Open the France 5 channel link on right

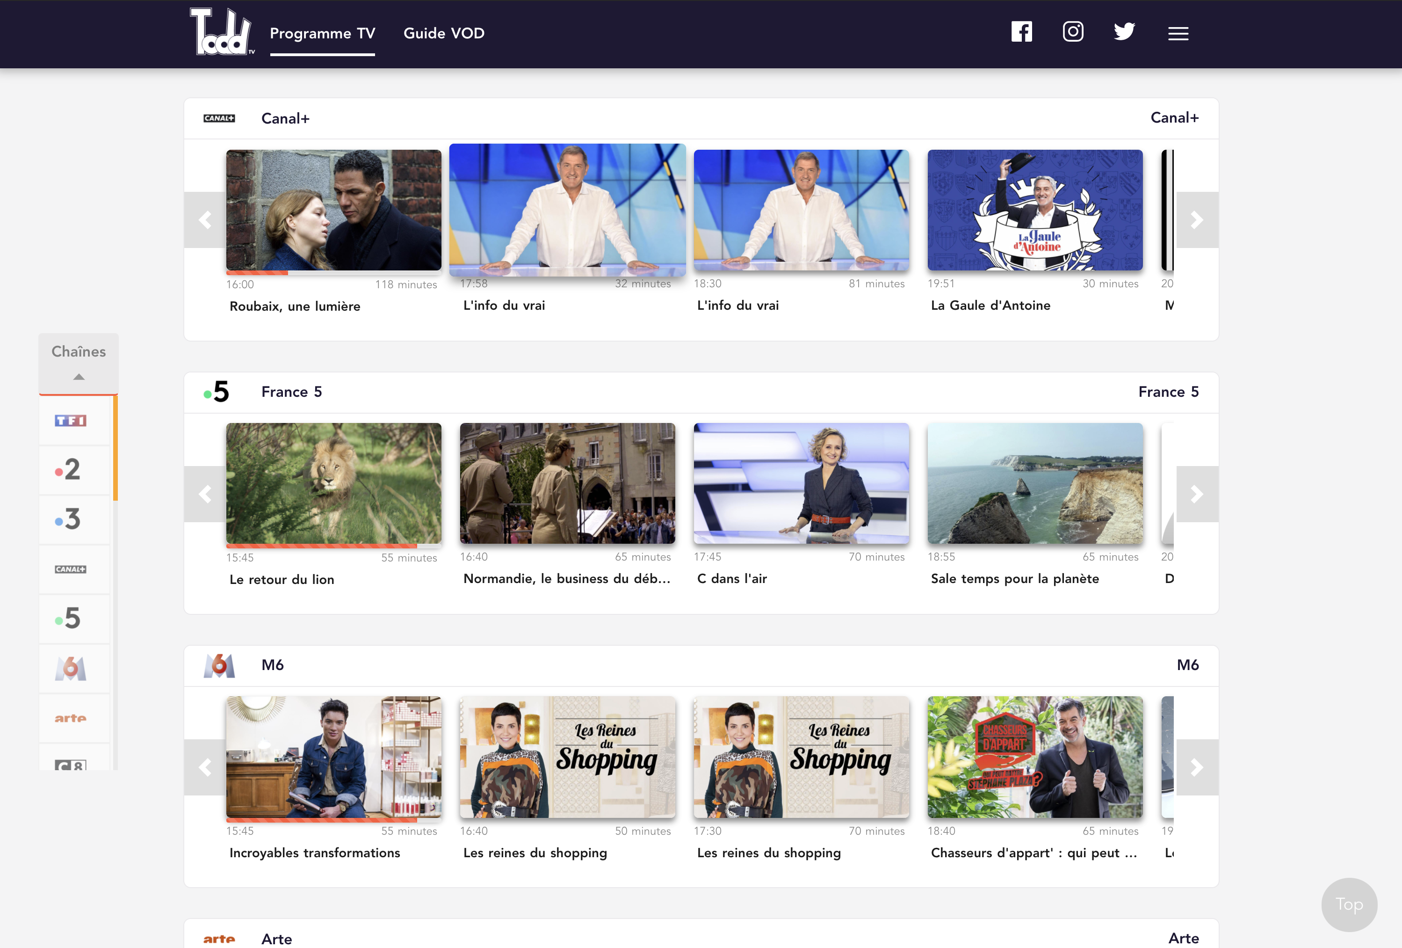(x=1168, y=392)
